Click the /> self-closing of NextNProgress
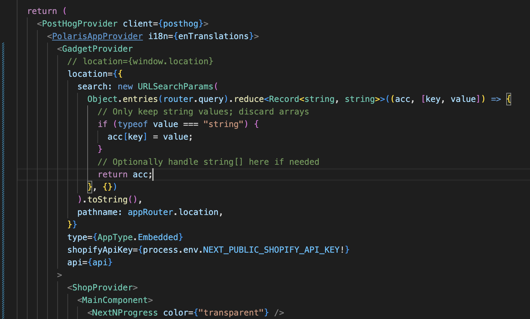The image size is (530, 319). (x=279, y=313)
